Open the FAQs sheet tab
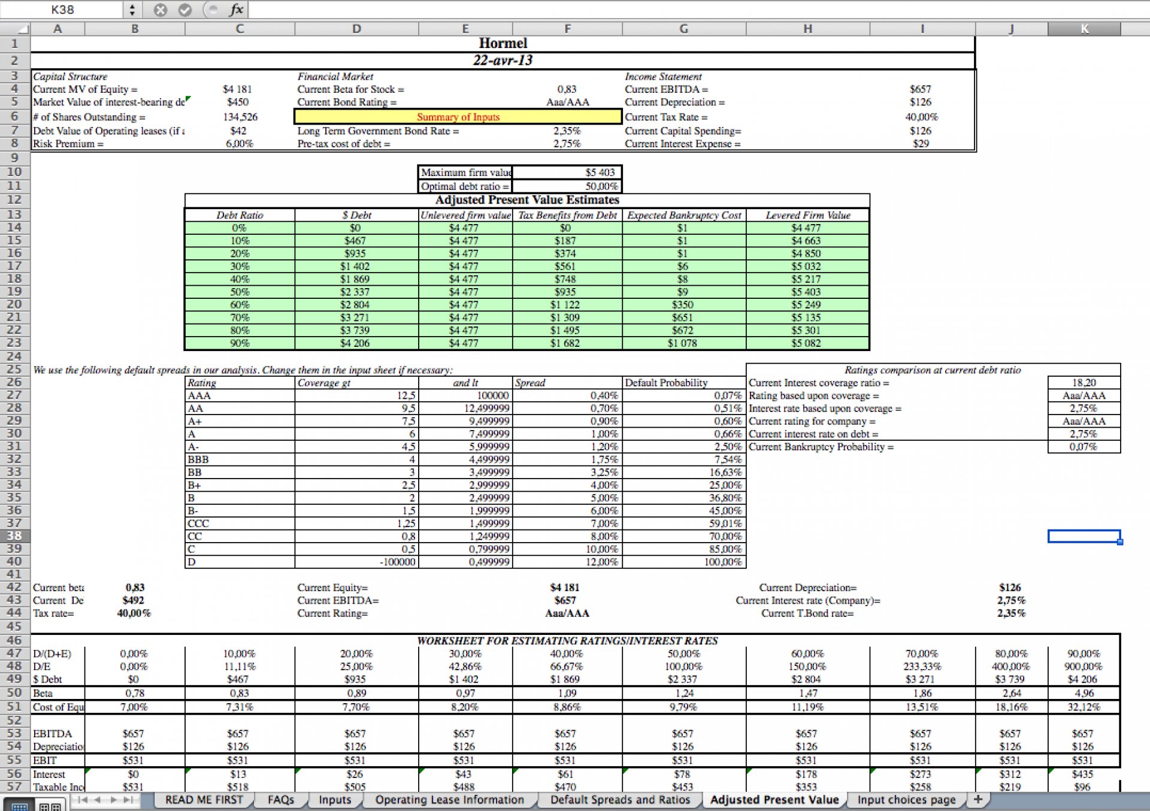This screenshot has height=811, width=1150. (x=280, y=800)
